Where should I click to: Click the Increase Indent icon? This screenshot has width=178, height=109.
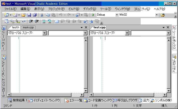coord(37,21)
